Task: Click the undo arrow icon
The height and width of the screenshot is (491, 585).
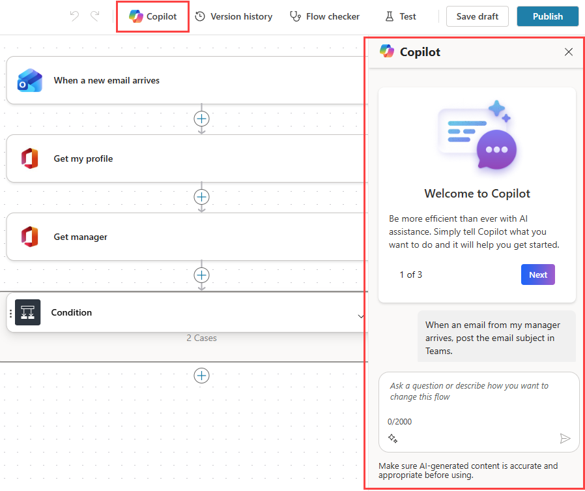Action: [75, 16]
